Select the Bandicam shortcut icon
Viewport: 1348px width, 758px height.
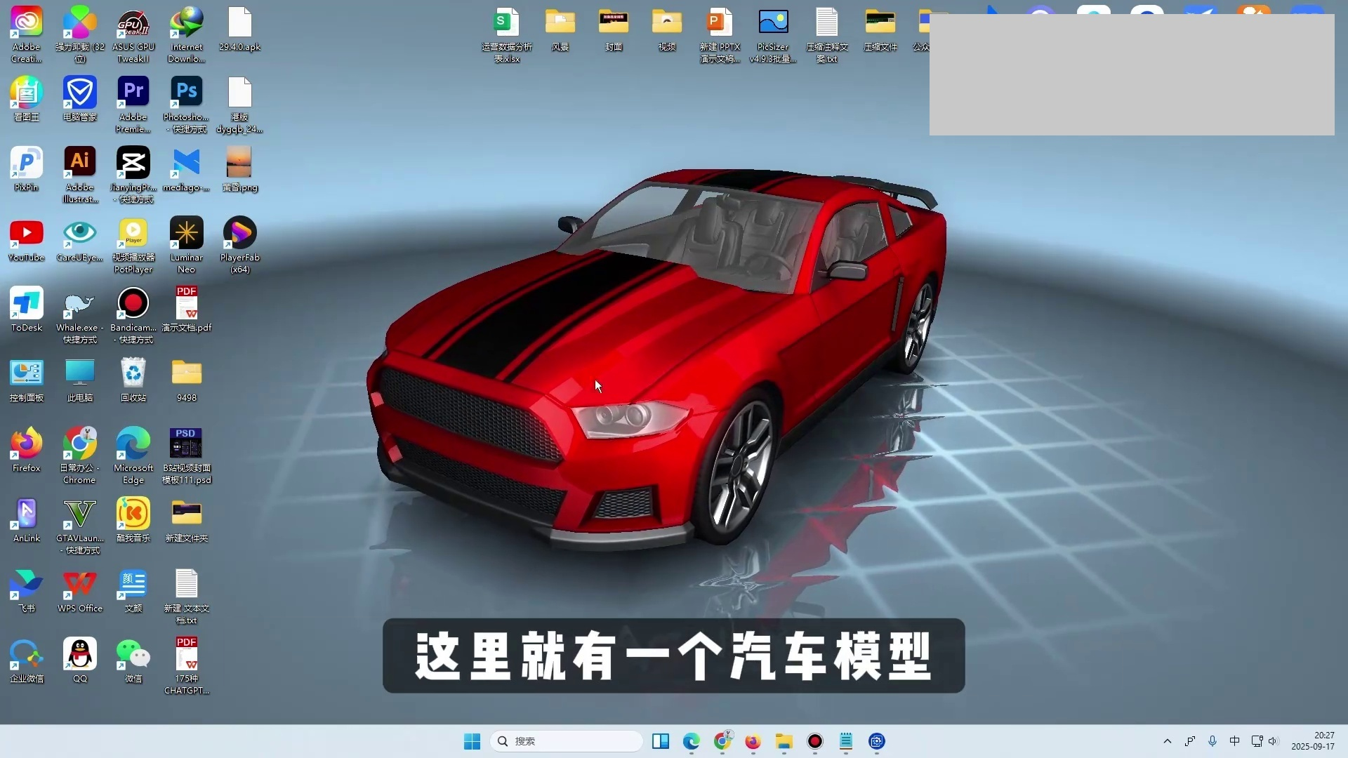pos(133,303)
